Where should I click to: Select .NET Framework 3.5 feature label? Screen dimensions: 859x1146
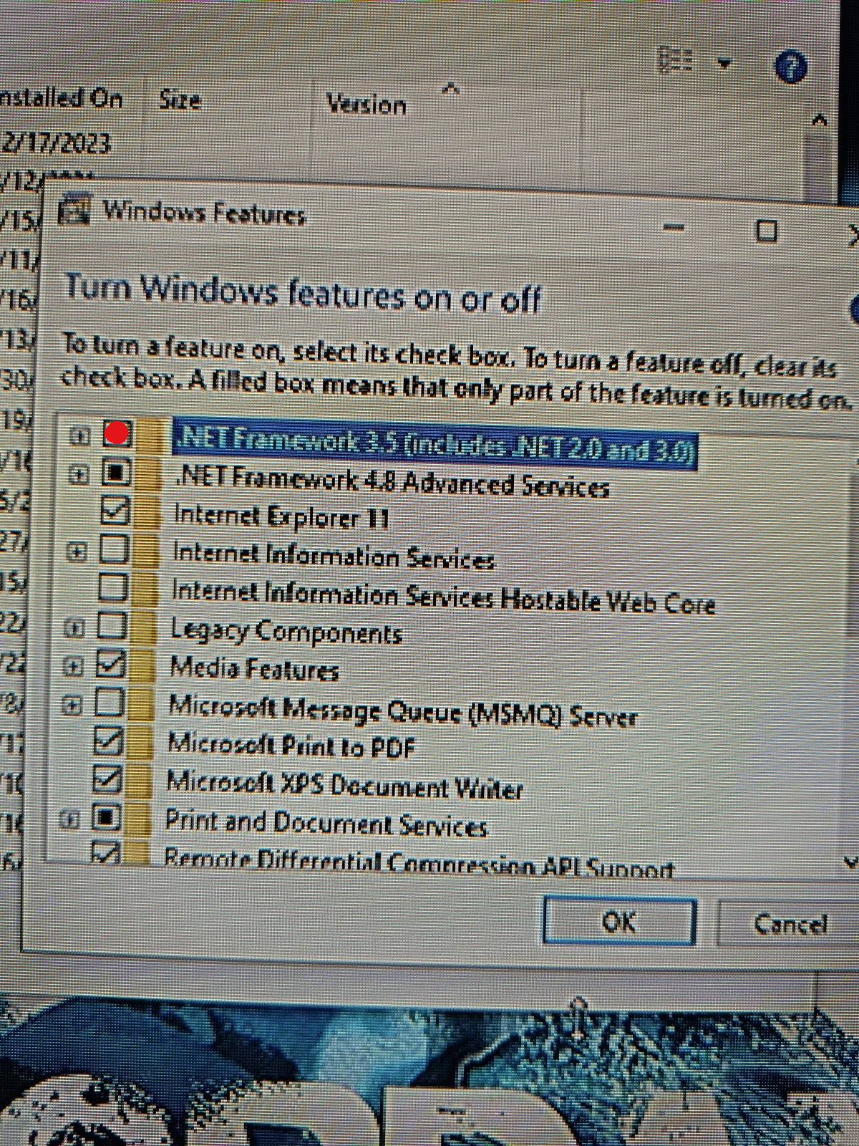tap(435, 444)
